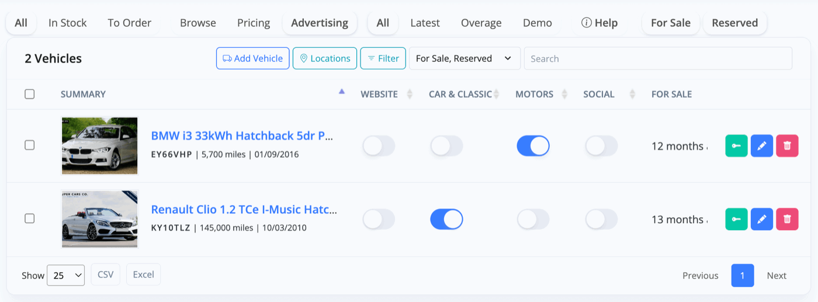Screen dimensions: 818x302
Task: Click the blue pencil edit icon for BMW i3
Action: point(761,146)
